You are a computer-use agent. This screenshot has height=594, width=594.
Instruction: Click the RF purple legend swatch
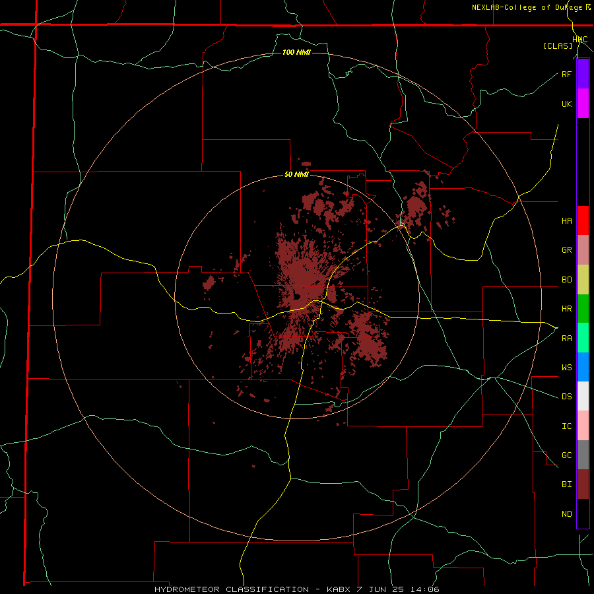tap(583, 74)
